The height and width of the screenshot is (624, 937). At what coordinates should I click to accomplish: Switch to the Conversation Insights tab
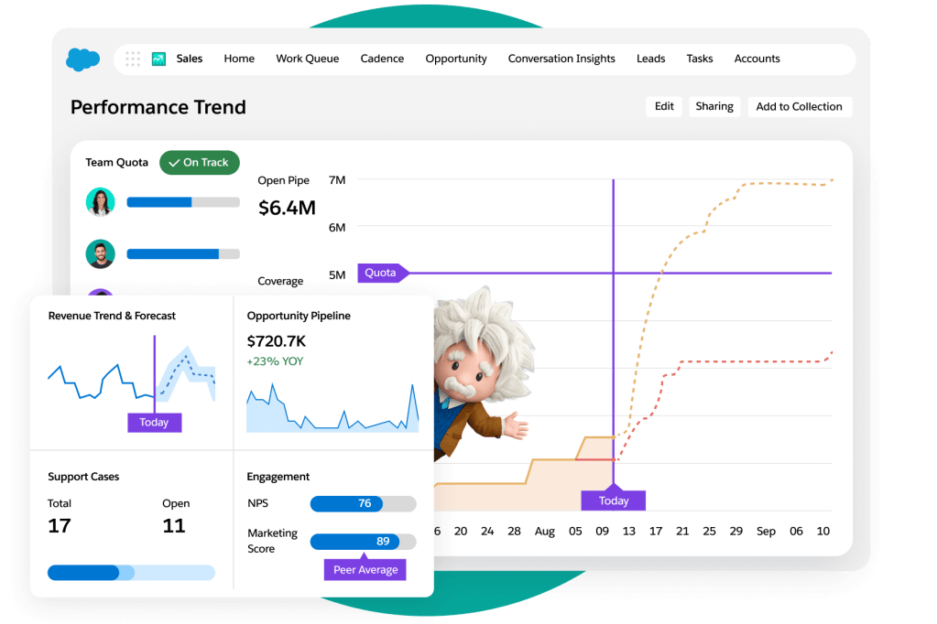point(561,59)
